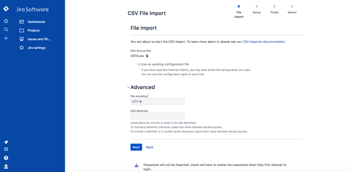Screen dimensions: 350x172
Task: Click the Dashboards board icon
Action: coord(22,22)
